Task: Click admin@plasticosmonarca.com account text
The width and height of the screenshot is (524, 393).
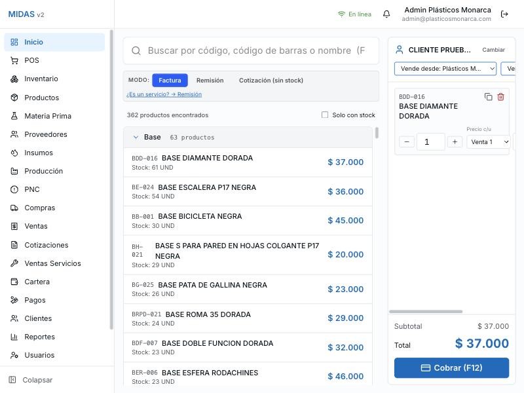Action: click(446, 19)
